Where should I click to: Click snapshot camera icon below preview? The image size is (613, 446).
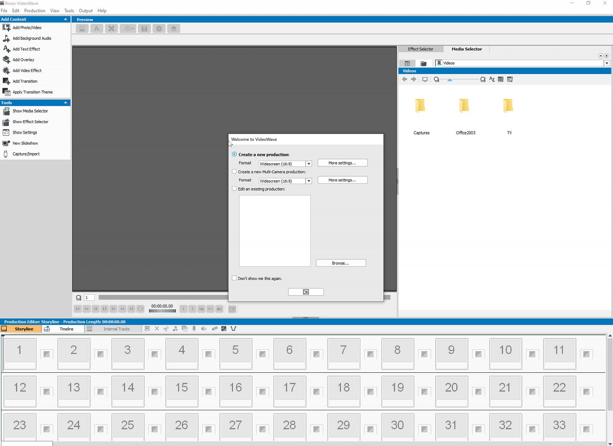232,309
